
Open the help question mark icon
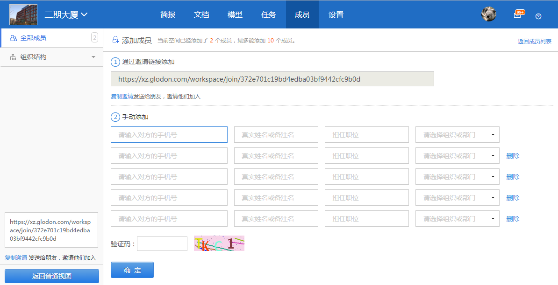538,16
